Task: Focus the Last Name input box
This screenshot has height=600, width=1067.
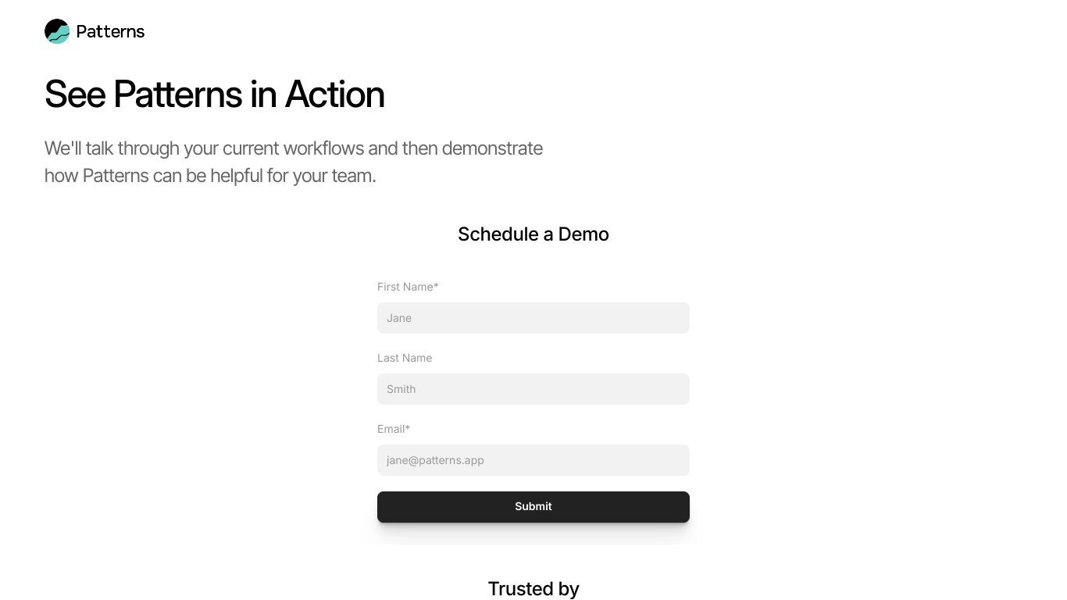Action: pos(533,389)
